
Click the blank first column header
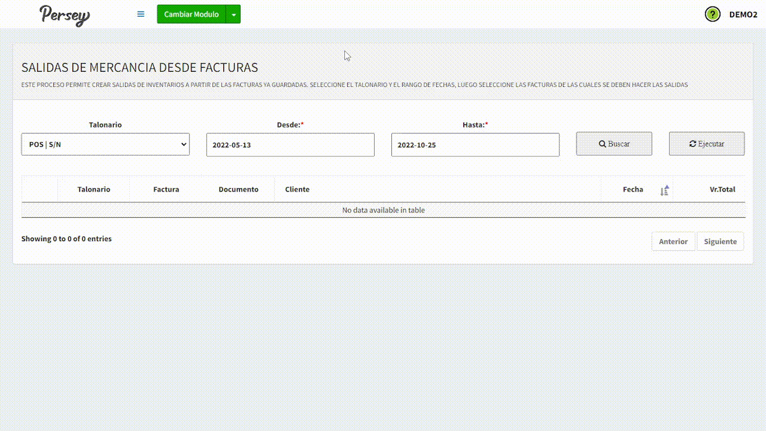[x=39, y=189]
